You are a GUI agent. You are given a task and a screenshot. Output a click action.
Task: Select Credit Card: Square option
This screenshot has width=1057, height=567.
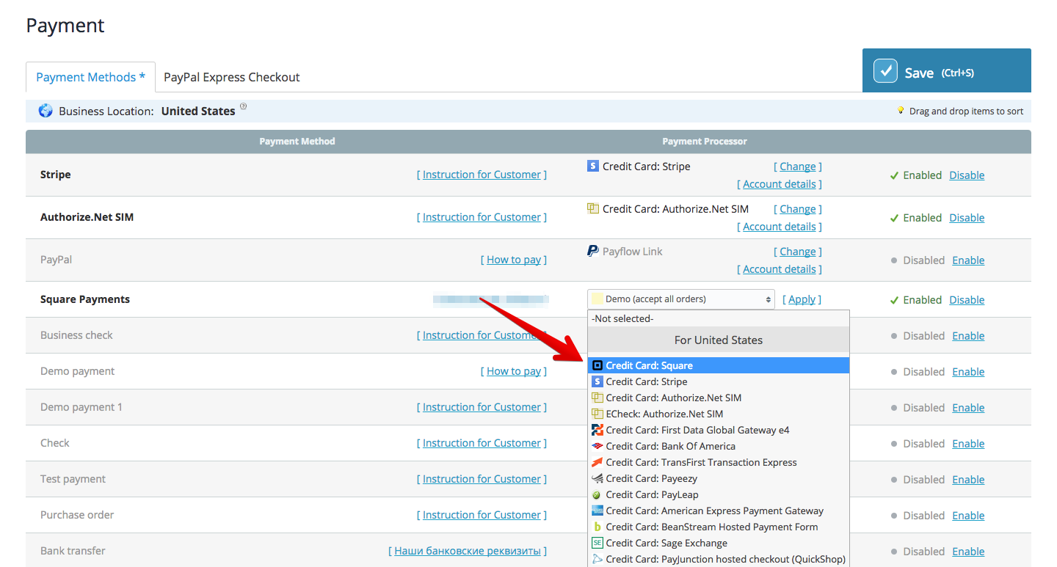pos(719,365)
